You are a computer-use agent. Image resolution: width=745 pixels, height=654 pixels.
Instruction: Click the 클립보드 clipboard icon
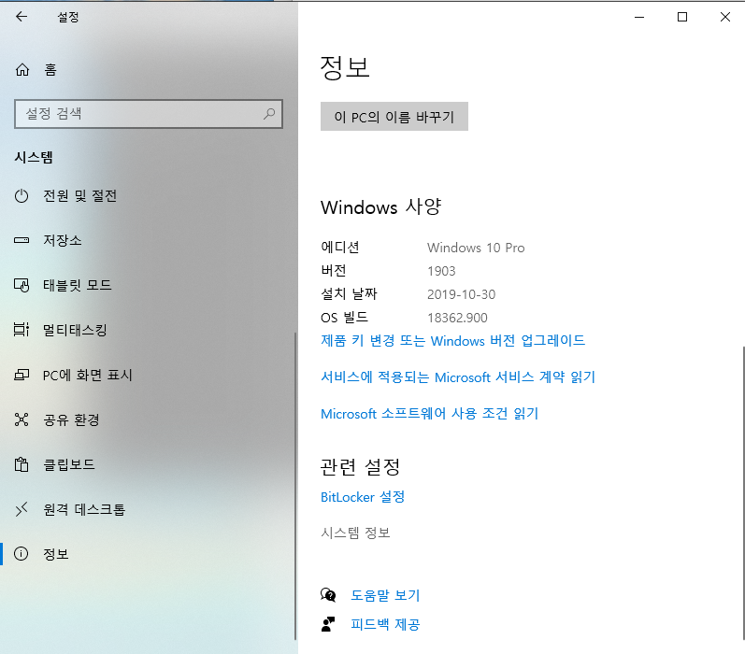point(21,464)
